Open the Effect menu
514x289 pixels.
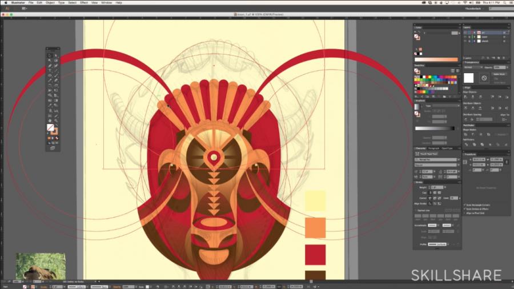point(83,3)
